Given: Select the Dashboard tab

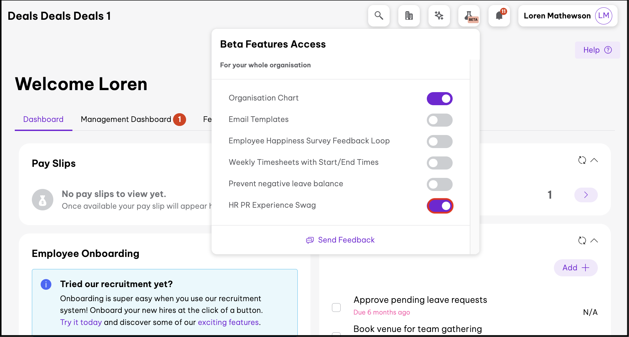Looking at the screenshot, I should click(43, 119).
